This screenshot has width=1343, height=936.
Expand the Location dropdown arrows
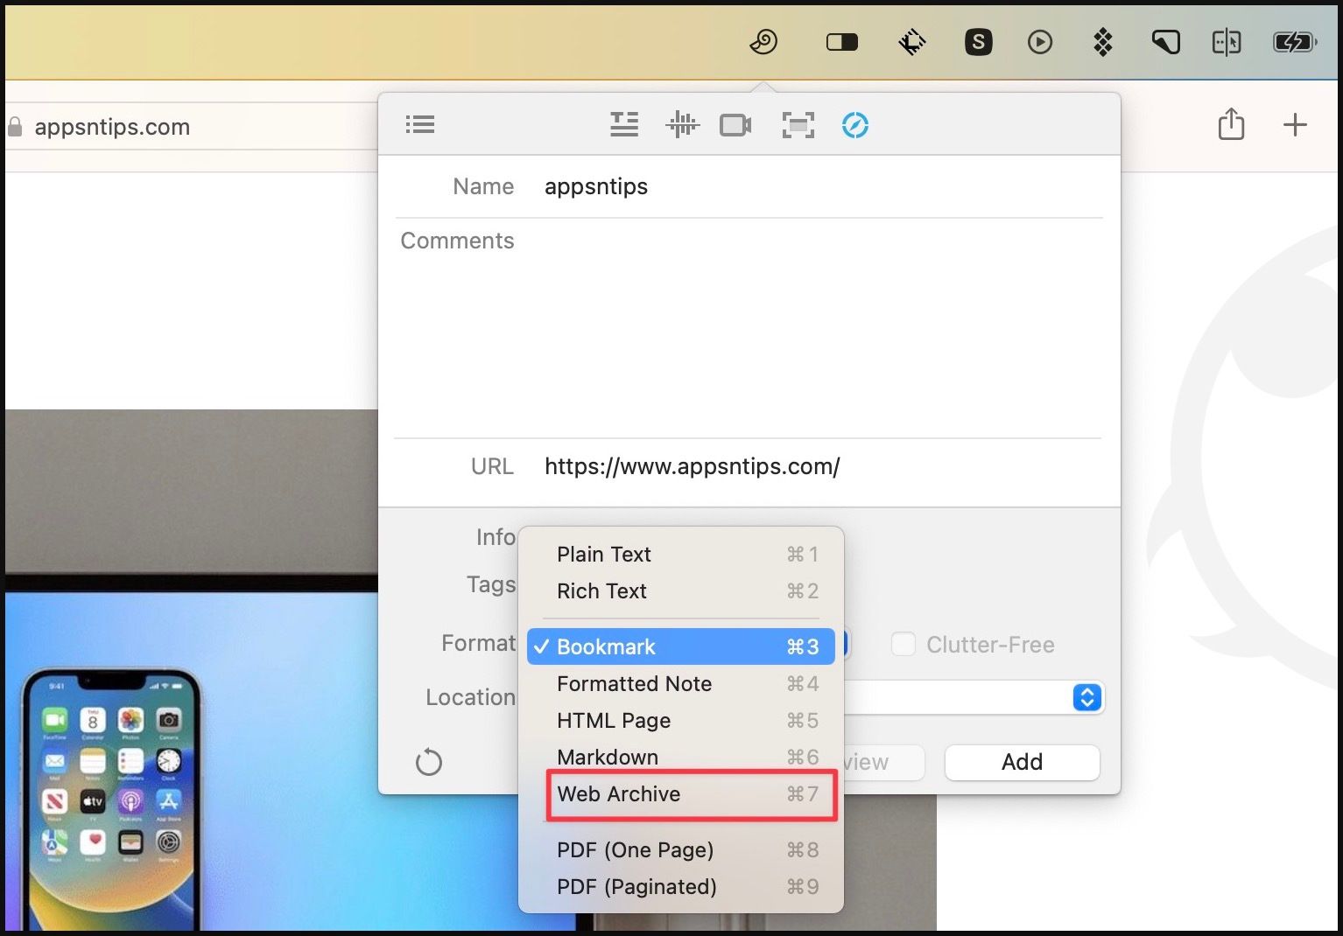pyautogui.click(x=1086, y=697)
